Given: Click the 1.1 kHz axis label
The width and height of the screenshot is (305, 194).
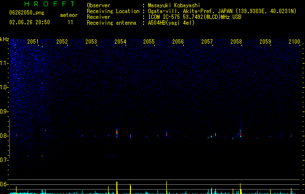Looking at the screenshot, I should (x=4, y=63).
